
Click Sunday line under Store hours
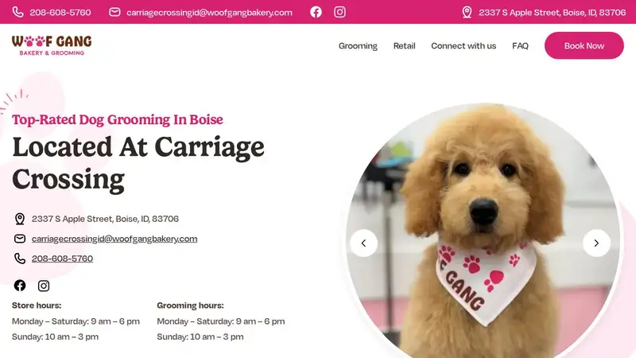(x=55, y=337)
